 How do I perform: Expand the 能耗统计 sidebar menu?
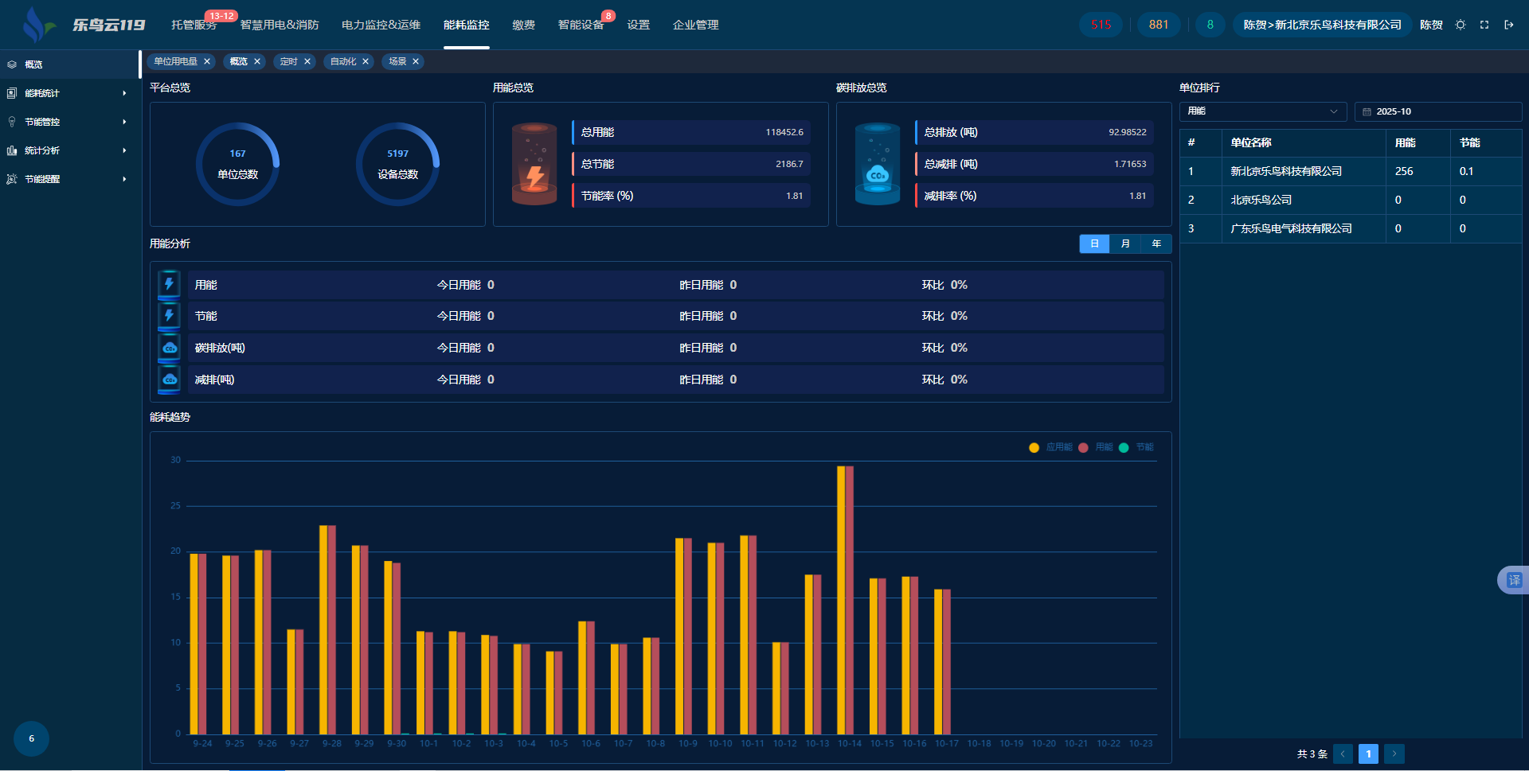pyautogui.click(x=68, y=93)
